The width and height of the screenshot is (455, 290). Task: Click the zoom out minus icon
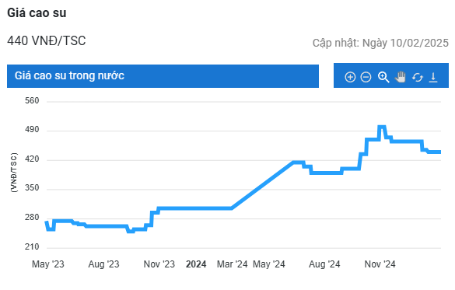(366, 77)
